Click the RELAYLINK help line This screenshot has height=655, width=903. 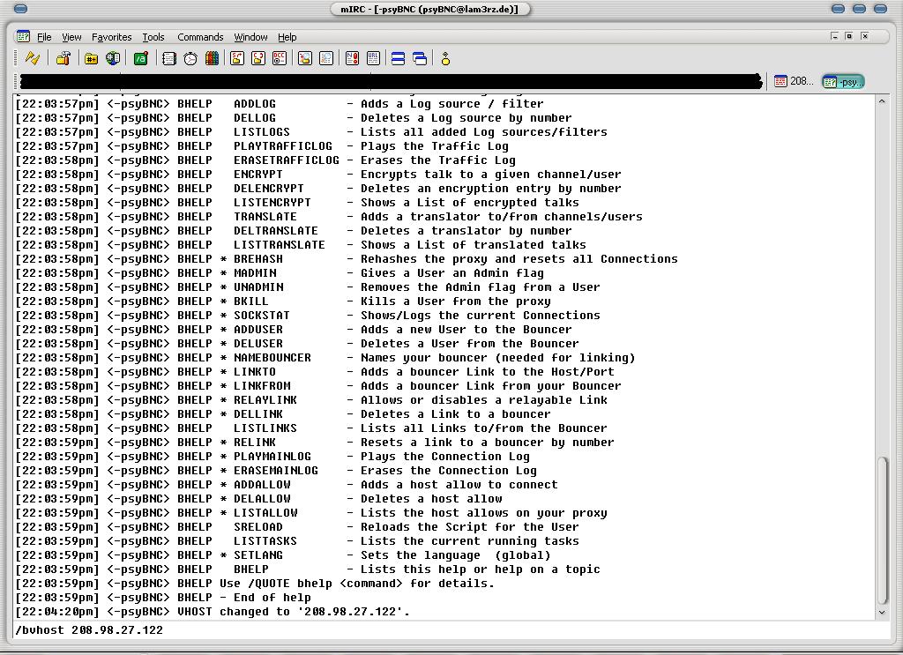click(x=311, y=400)
